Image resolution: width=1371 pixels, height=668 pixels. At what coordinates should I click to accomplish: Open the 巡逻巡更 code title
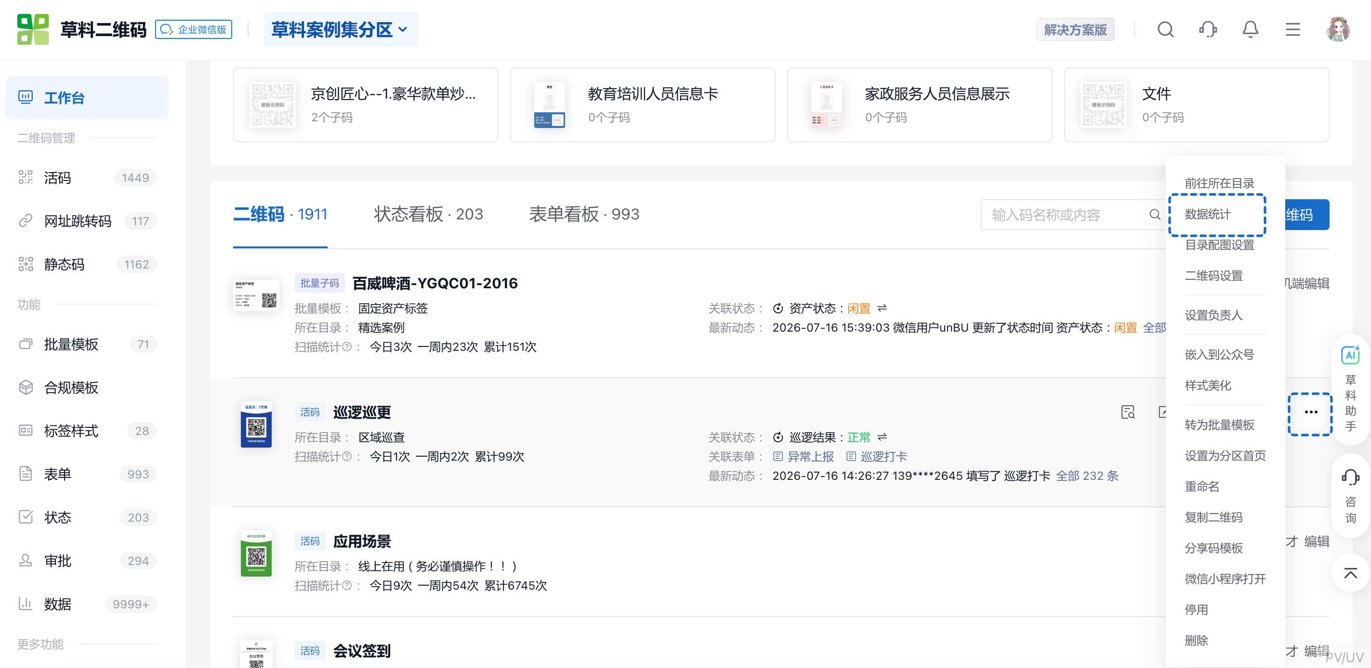tap(362, 412)
